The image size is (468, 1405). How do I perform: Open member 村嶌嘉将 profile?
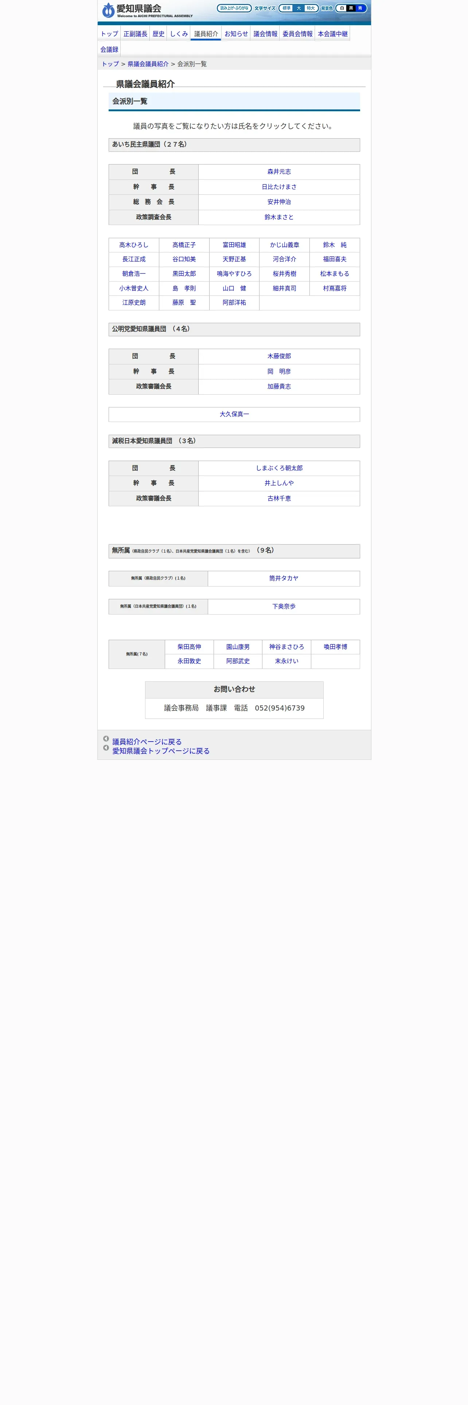[x=335, y=289]
